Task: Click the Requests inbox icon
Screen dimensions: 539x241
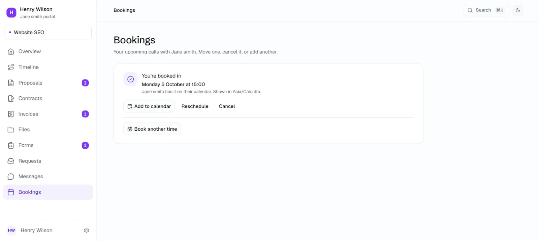Action: coord(11,161)
